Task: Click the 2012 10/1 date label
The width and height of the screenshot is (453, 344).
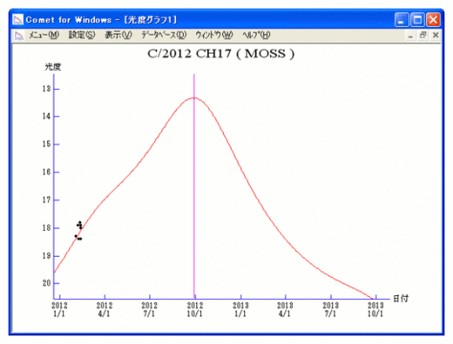Action: (195, 309)
